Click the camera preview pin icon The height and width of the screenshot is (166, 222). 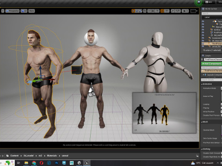click(136, 130)
